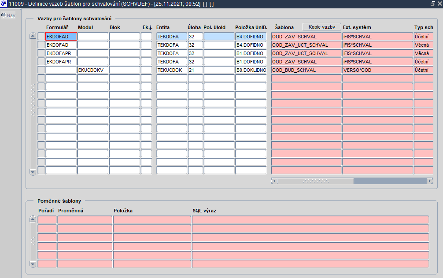
Task: Click the VERSO*OOD external system cell
Action: [x=377, y=70]
